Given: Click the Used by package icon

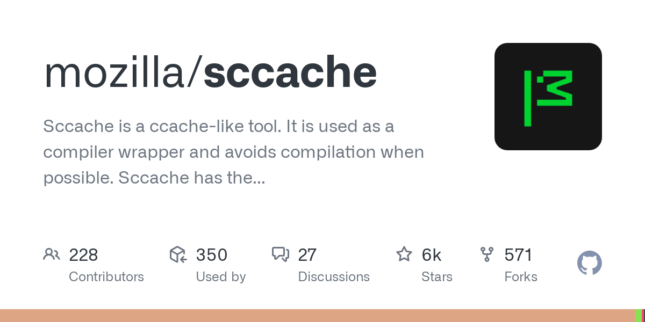Looking at the screenshot, I should coord(178,254).
